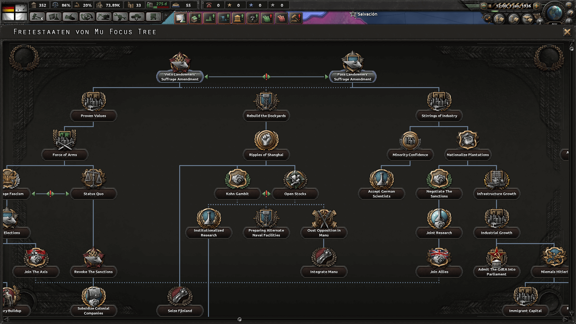Click the horizontal scrollbar handle at bottom
The image size is (576, 324).
[x=239, y=319]
